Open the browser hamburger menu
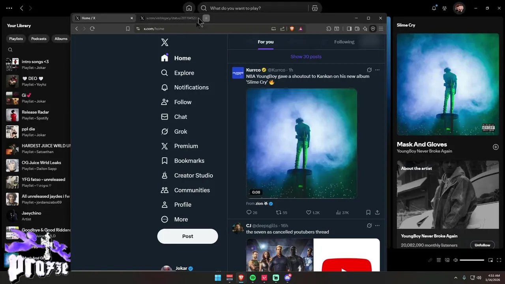The height and width of the screenshot is (284, 505). pyautogui.click(x=381, y=28)
